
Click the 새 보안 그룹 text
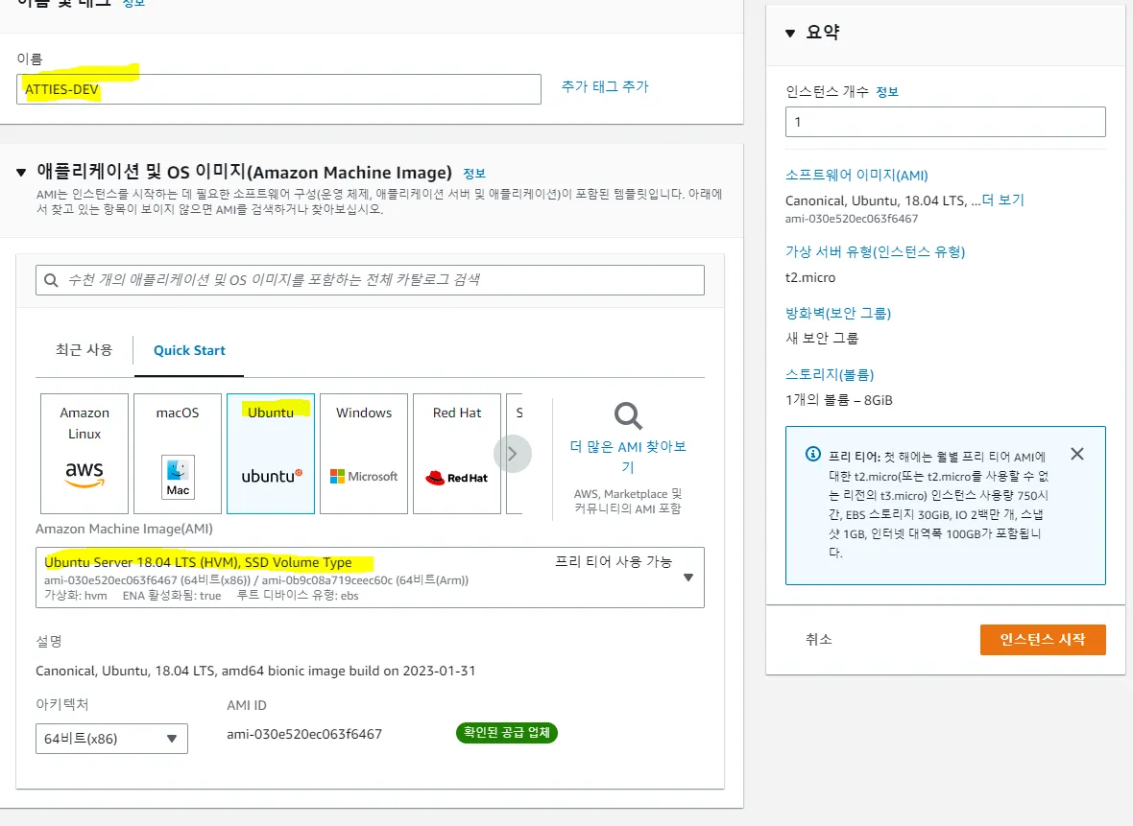[x=822, y=338]
